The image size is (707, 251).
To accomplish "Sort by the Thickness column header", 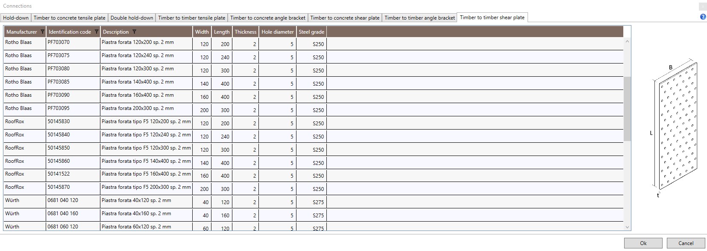I will 245,32.
